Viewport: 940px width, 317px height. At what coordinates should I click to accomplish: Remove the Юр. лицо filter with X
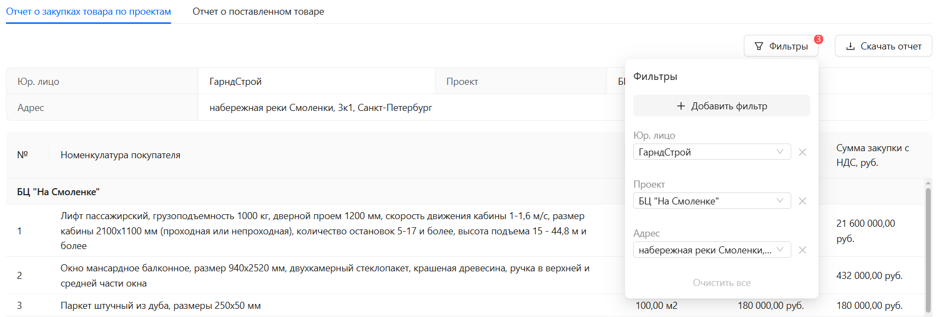(802, 152)
